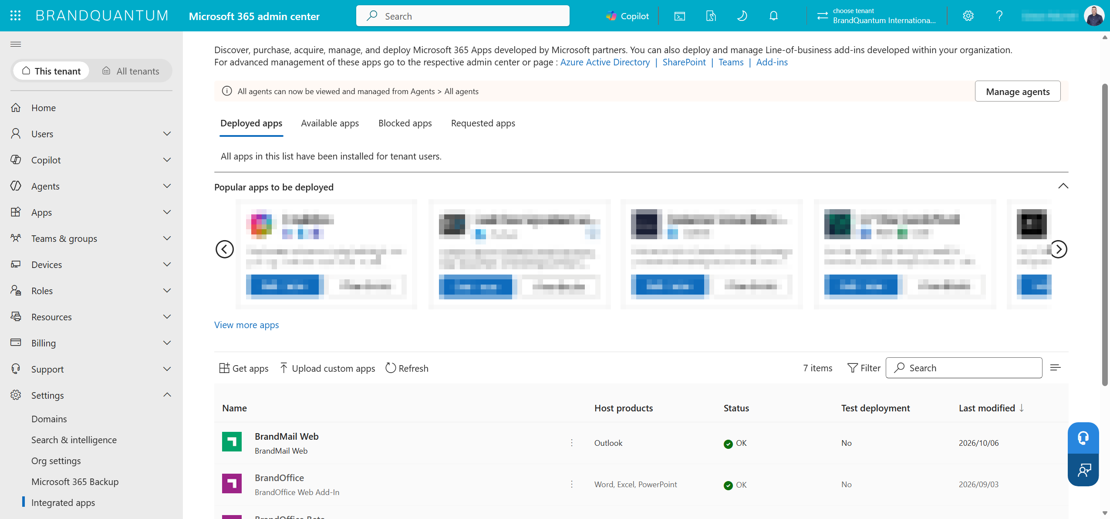Switch to Available apps tab

(x=330, y=123)
